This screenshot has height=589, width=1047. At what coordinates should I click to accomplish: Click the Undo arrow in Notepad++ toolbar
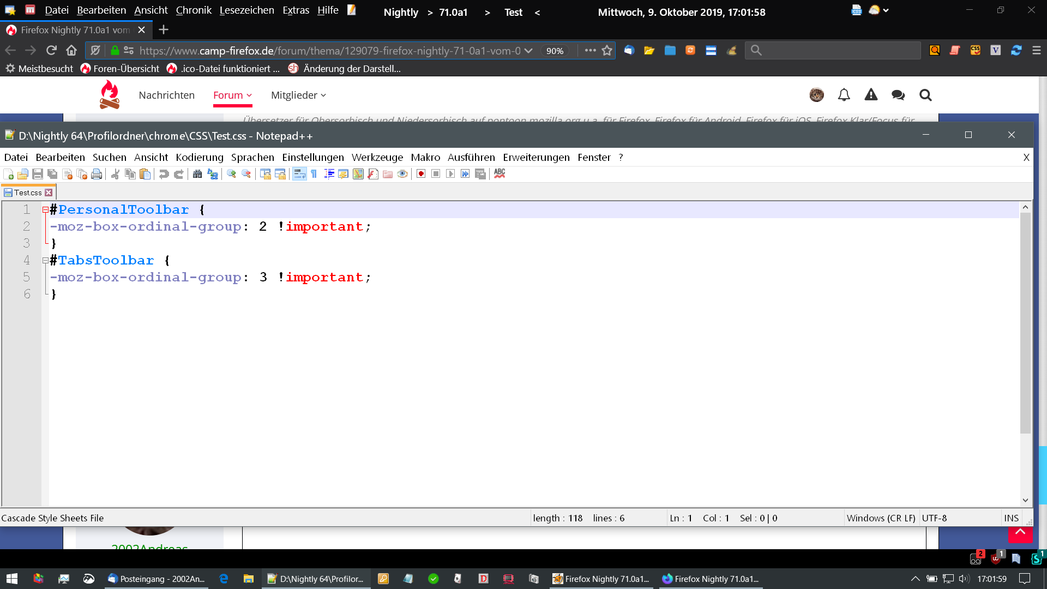pyautogui.click(x=164, y=174)
